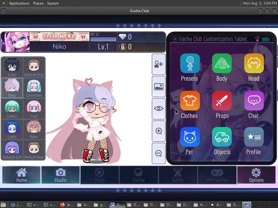Screen dimensions: 278x208
Task: Click the background picture icon button
Action: tap(159, 87)
